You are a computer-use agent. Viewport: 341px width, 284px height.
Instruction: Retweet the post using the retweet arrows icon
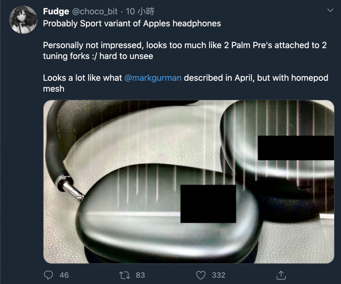[125, 275]
